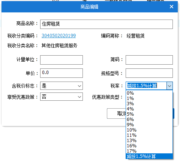
Task: Open tax code link 3040502020199
Action: point(58,36)
